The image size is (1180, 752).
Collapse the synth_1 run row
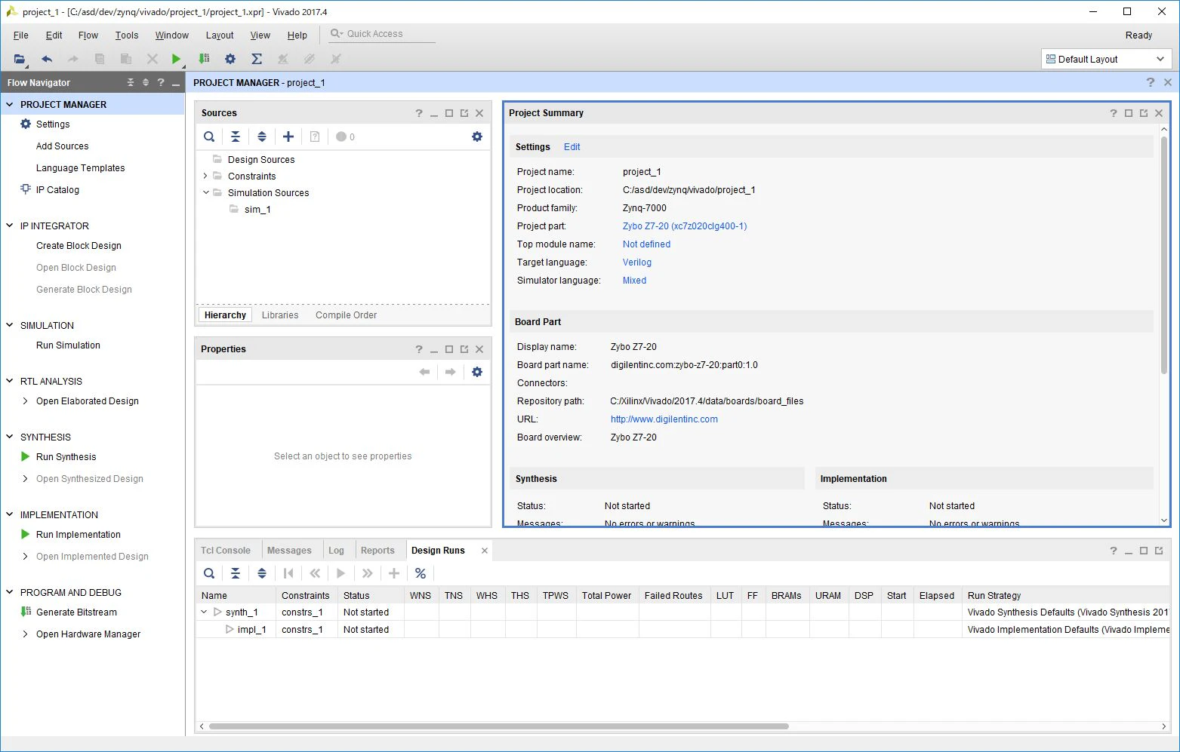pyautogui.click(x=204, y=612)
